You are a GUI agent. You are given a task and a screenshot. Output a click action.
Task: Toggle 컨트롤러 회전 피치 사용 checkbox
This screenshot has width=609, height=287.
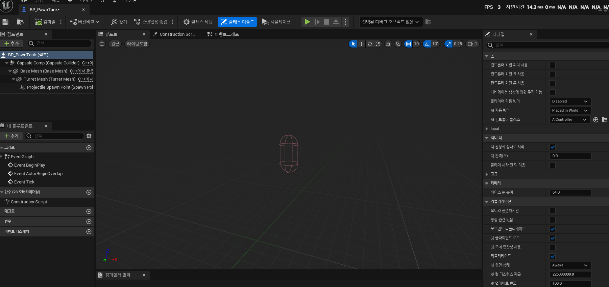click(x=553, y=65)
